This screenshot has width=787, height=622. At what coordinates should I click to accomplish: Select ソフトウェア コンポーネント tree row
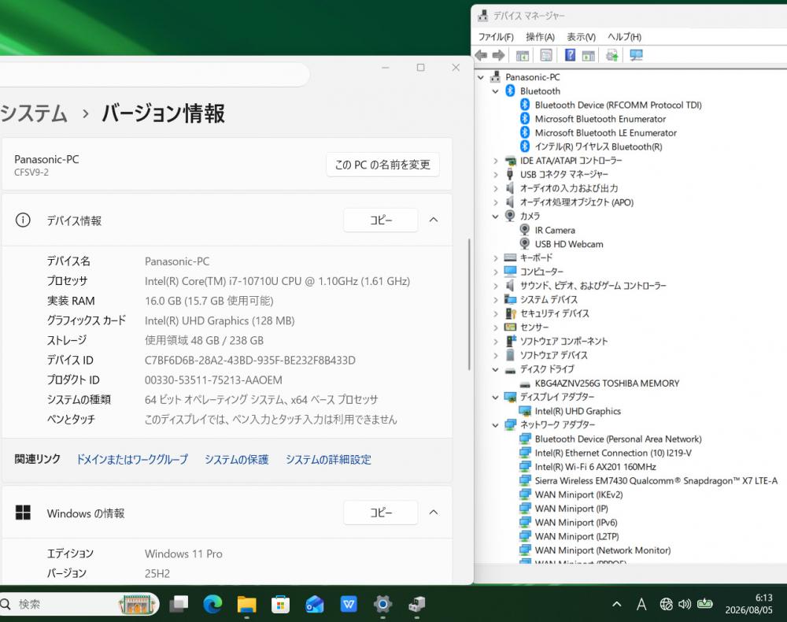tap(563, 342)
